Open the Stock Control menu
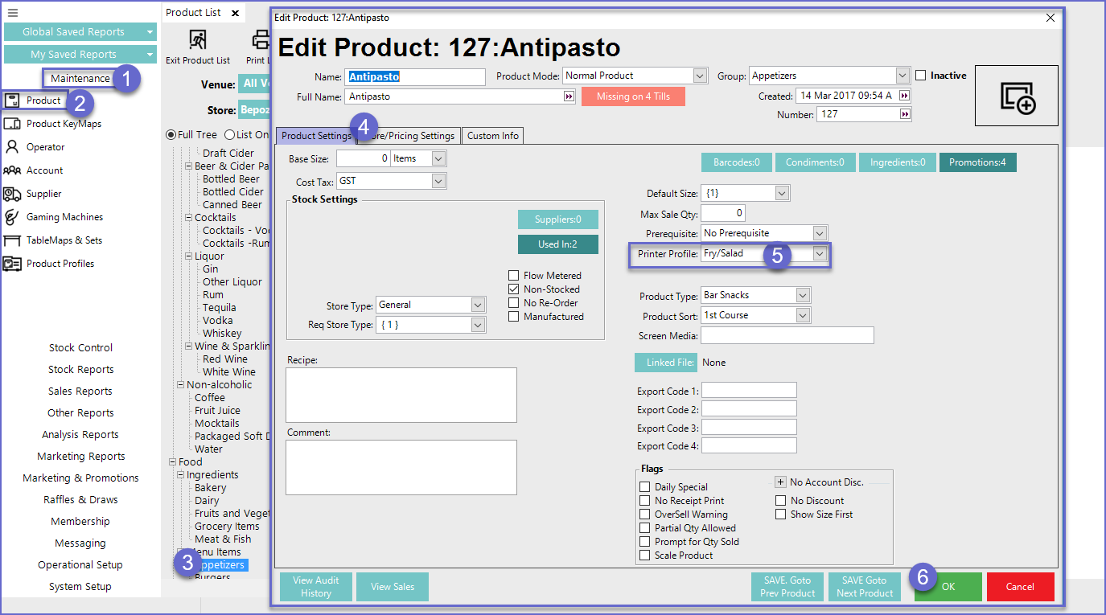 (x=80, y=348)
